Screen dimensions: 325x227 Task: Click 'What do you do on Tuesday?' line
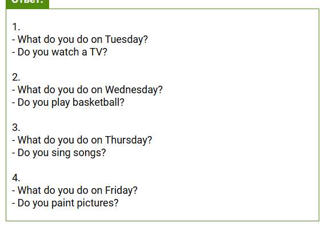tap(80, 39)
